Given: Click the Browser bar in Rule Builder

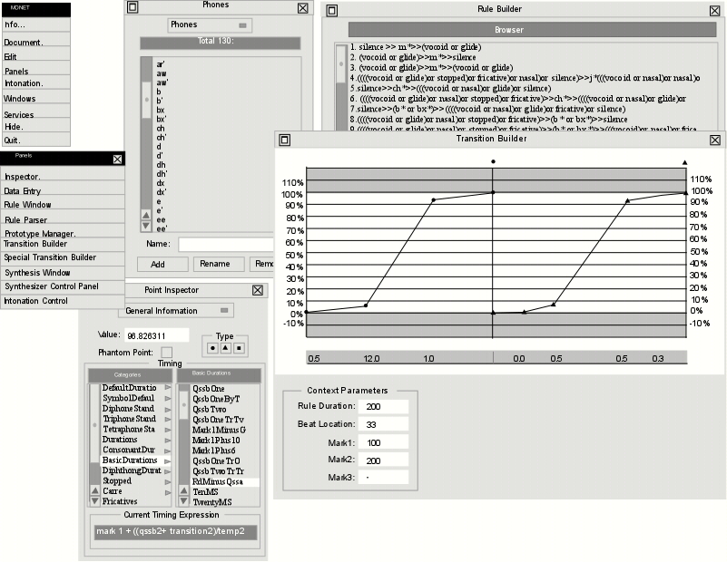Looking at the screenshot, I should [532, 30].
